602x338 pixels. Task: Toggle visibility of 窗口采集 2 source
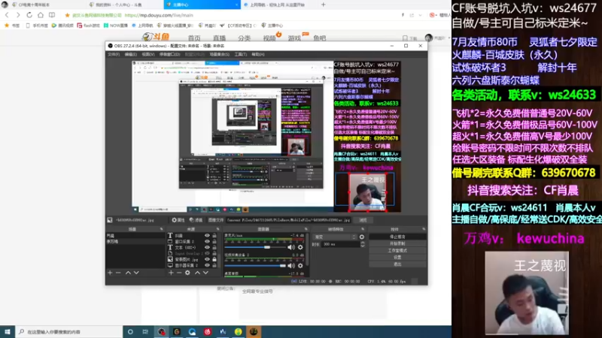(207, 241)
